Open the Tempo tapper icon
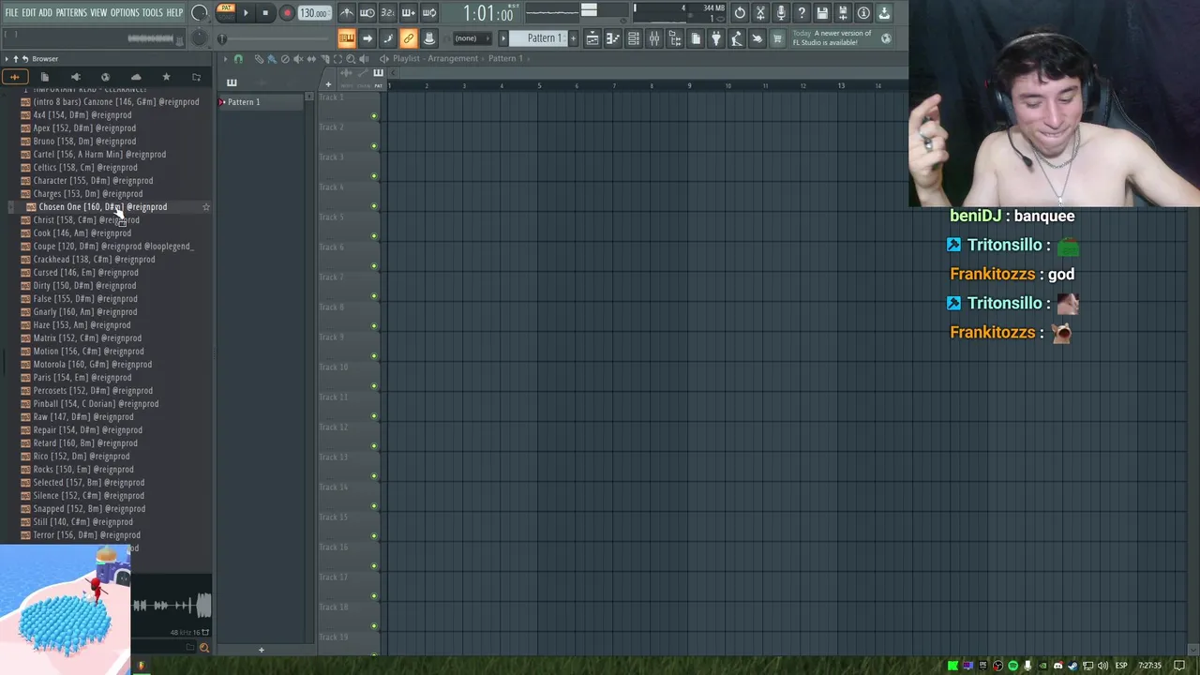Viewport: 1200px width, 675px height. tap(737, 38)
